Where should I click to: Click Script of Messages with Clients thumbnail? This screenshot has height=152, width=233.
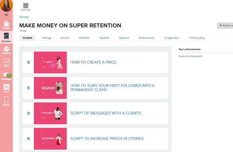[50, 113]
